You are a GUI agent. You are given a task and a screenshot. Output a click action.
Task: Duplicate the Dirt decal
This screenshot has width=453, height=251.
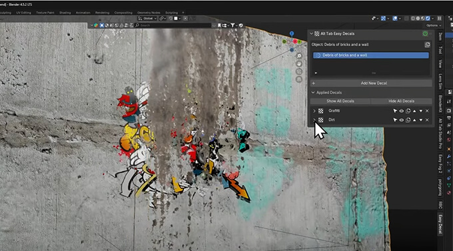pos(408,120)
